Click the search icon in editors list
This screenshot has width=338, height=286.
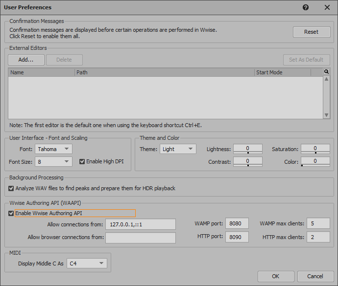point(327,72)
